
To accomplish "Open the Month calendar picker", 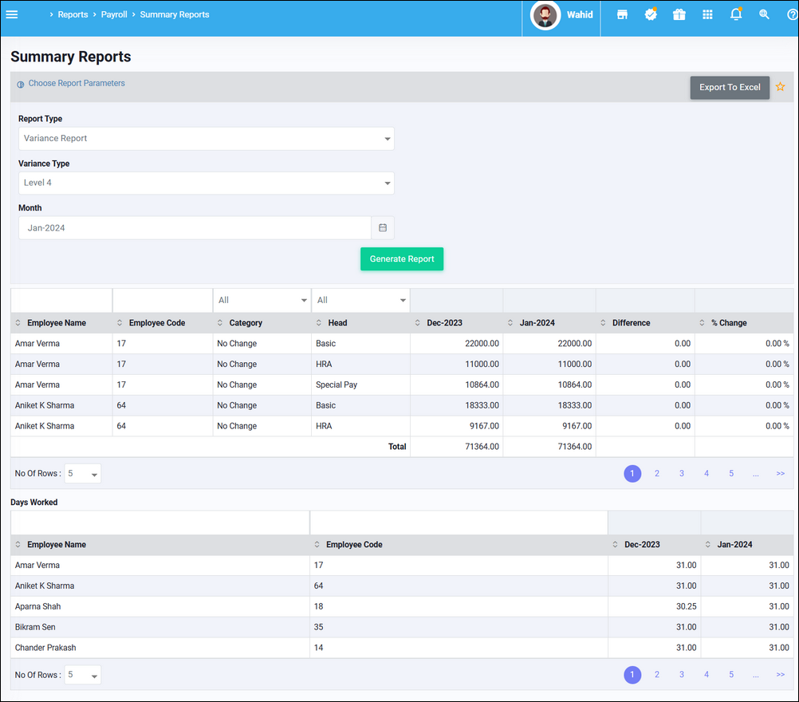I will coord(383,228).
